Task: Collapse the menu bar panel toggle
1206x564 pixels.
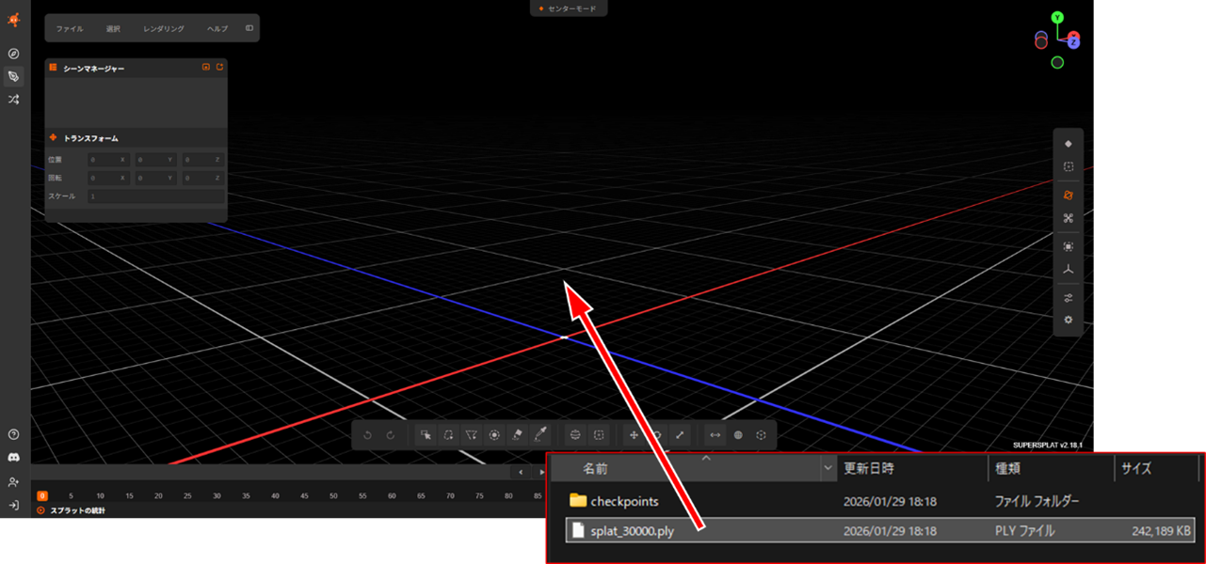Action: [249, 28]
